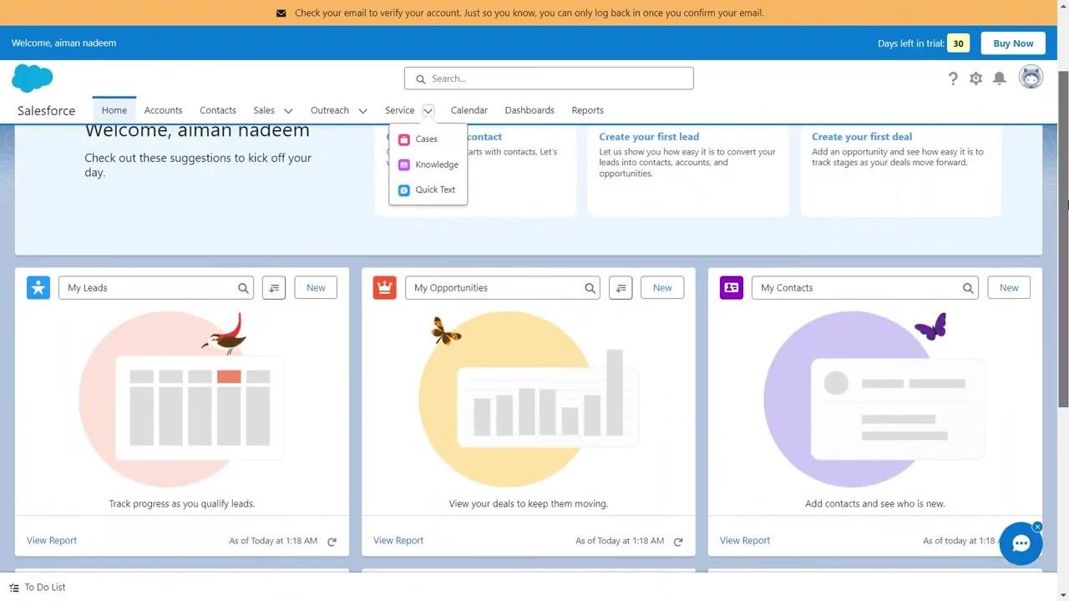Image resolution: width=1069 pixels, height=601 pixels.
Task: Open sort options for My Opportunities
Action: click(621, 288)
